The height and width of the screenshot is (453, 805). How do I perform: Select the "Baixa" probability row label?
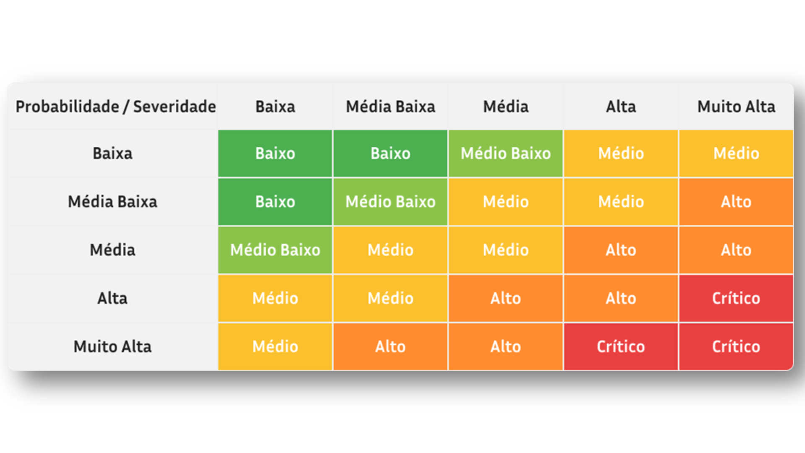[112, 154]
